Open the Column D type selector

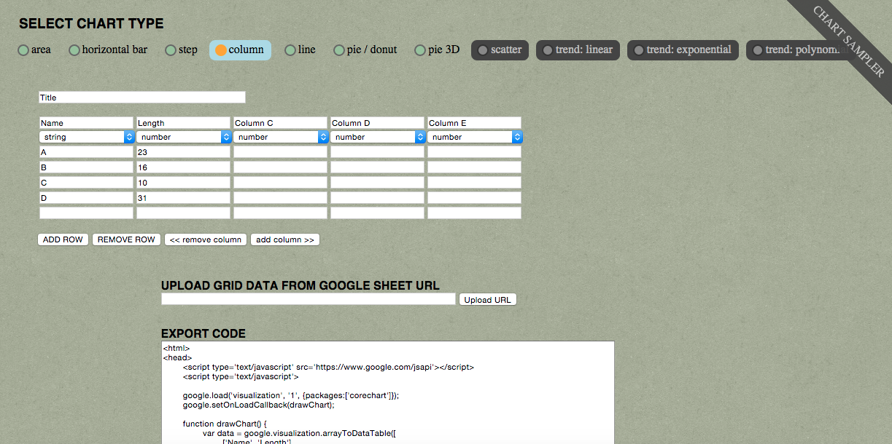[378, 137]
